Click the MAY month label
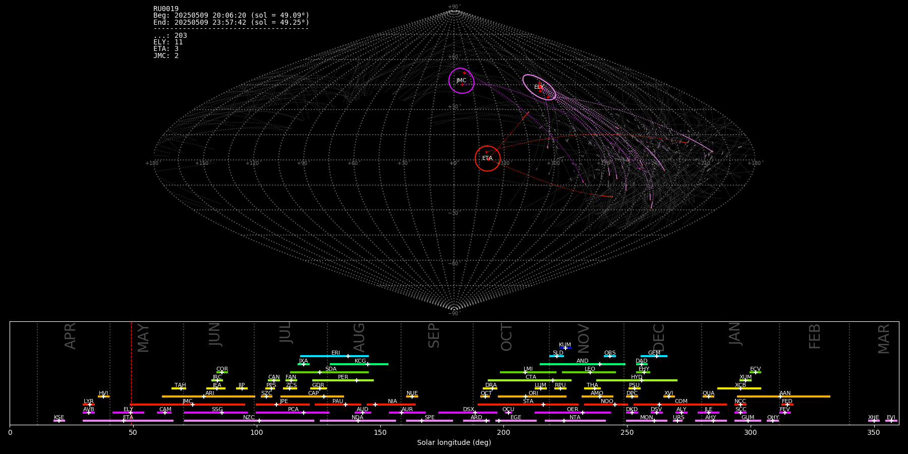Viewport: 908px width, 454px height. pyautogui.click(x=143, y=338)
